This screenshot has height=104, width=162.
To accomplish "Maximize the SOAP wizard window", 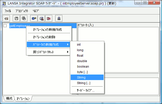I will tap(145, 3).
